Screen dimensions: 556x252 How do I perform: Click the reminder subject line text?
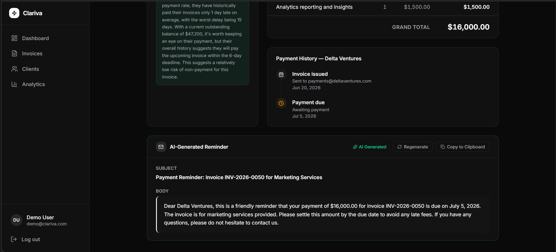[239, 177]
